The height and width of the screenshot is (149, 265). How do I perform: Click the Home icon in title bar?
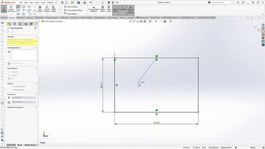pyautogui.click(x=62, y=2)
